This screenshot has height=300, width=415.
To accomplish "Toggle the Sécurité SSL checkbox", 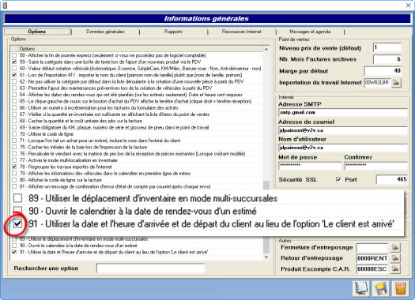I will pos(338,179).
